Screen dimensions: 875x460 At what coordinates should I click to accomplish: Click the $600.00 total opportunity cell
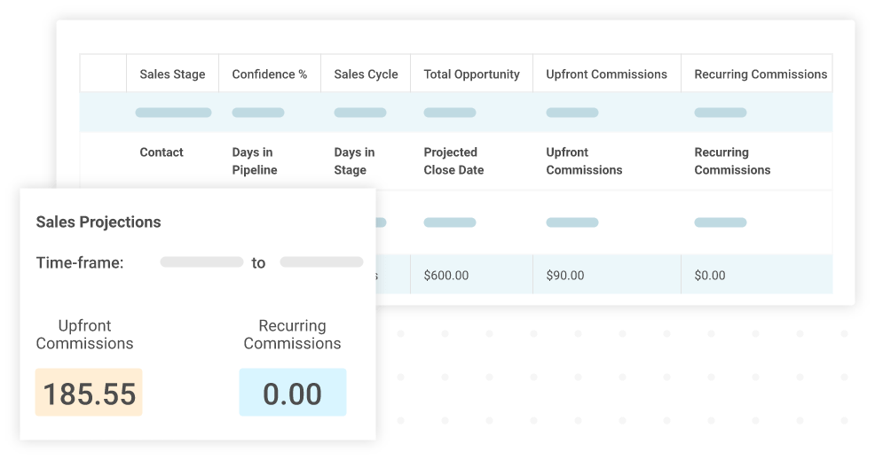[x=471, y=275]
